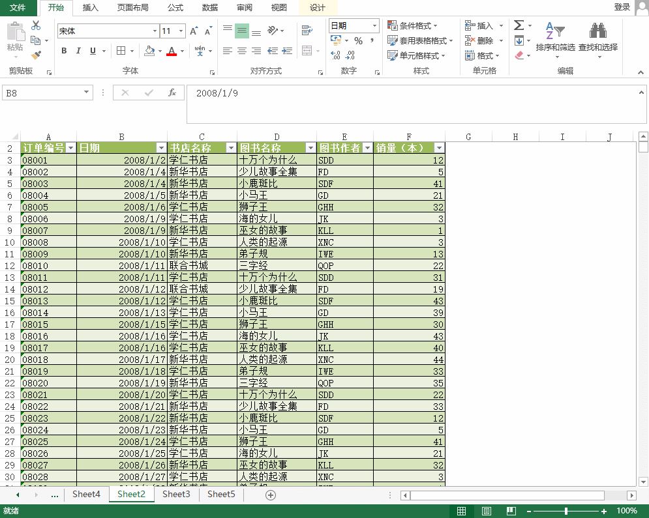Click the AutoSum sigma icon
649x518 pixels.
(x=519, y=25)
